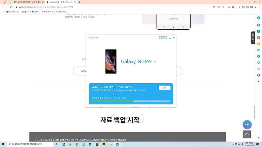Cancel the Galaxy Note9 backup in Smart Switch
The width and height of the screenshot is (262, 147).
164,88
